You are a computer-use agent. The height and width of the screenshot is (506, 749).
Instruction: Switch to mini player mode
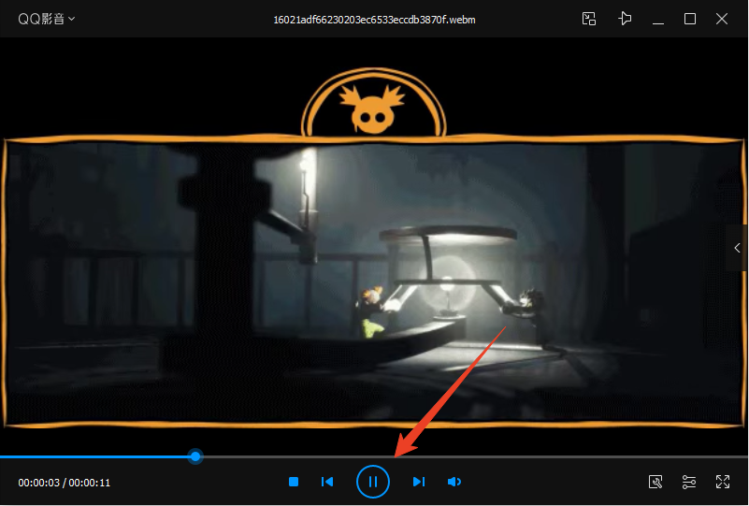click(x=589, y=19)
